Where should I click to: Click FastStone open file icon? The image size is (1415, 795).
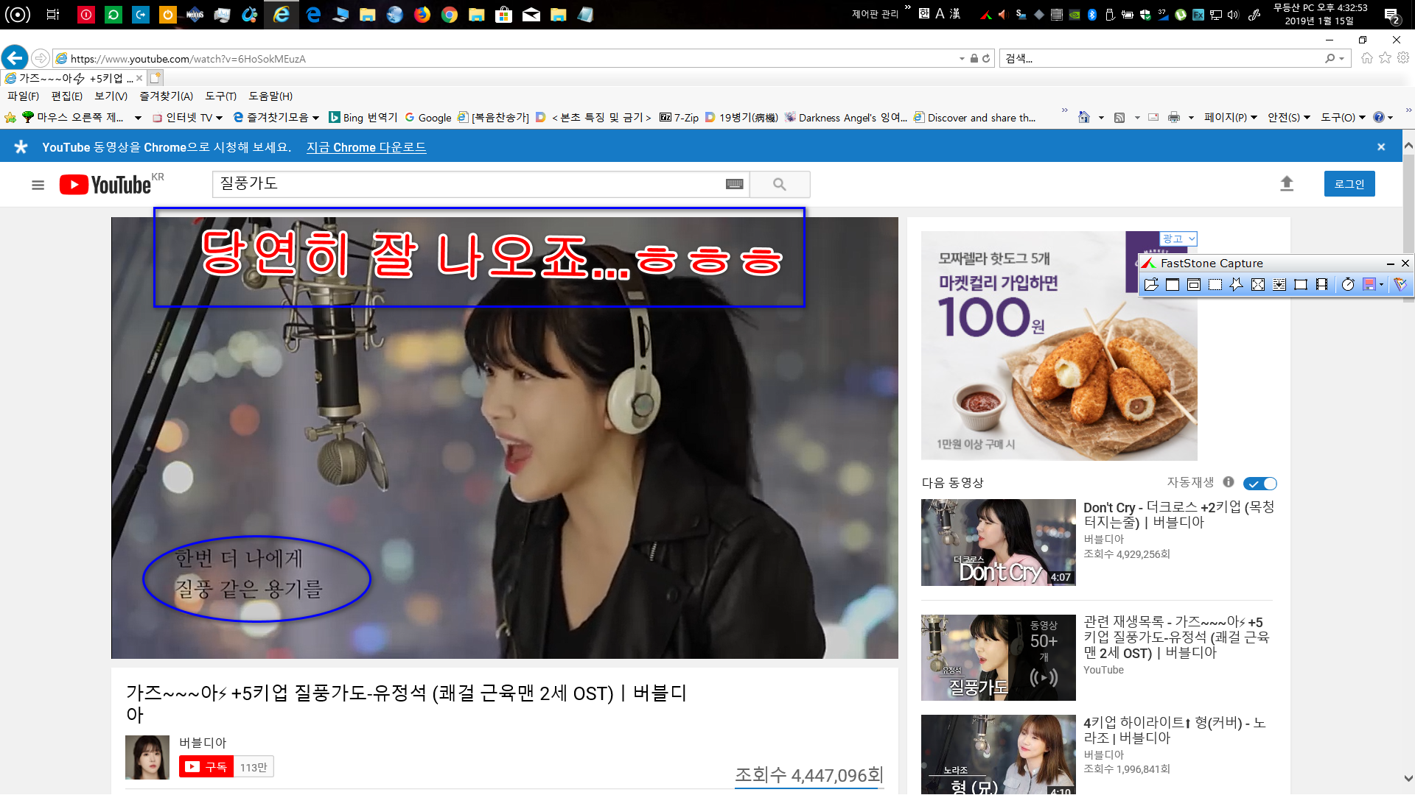(1151, 284)
